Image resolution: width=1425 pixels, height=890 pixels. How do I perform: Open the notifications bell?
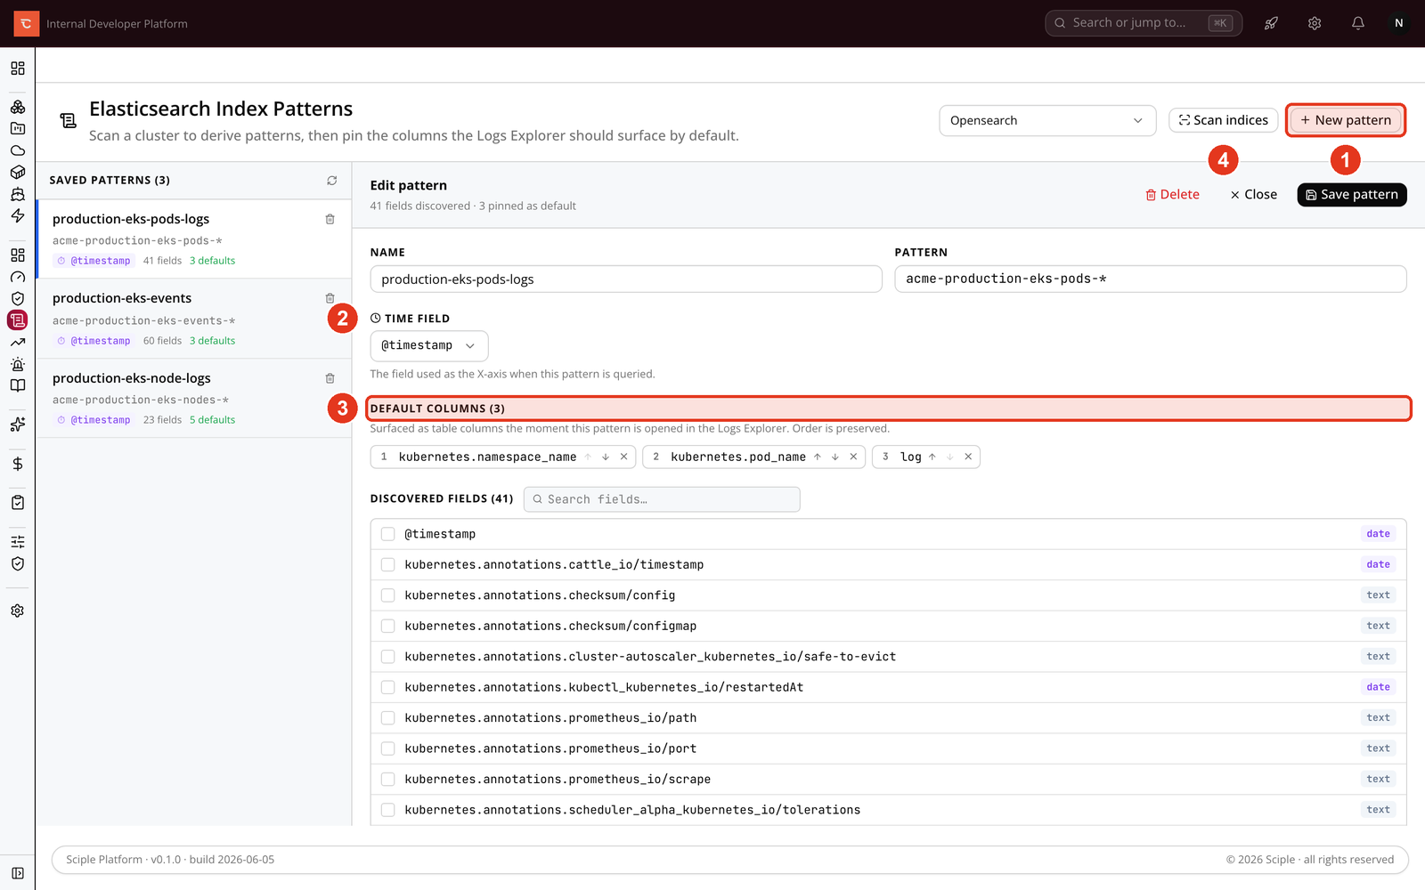pyautogui.click(x=1357, y=23)
